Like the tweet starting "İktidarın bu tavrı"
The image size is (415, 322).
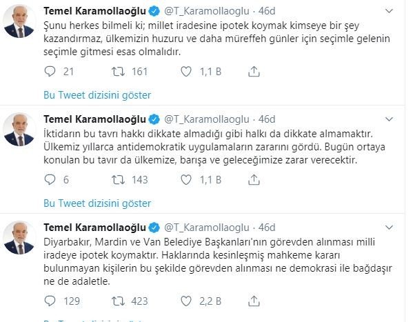click(x=189, y=179)
